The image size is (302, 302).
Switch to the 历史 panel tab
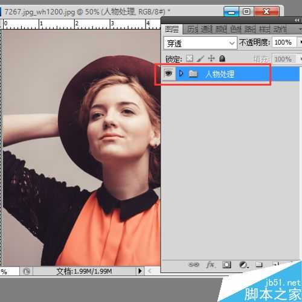pyautogui.click(x=193, y=30)
